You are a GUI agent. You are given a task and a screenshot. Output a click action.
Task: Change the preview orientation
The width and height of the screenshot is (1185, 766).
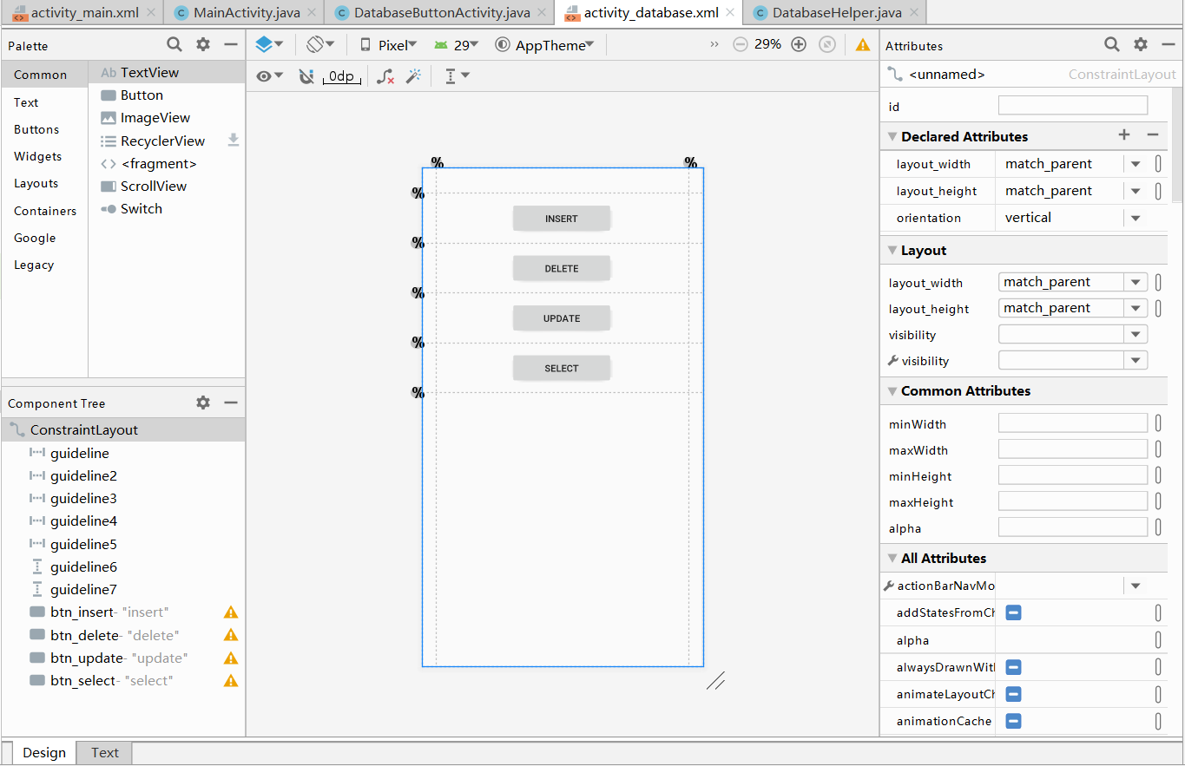320,44
